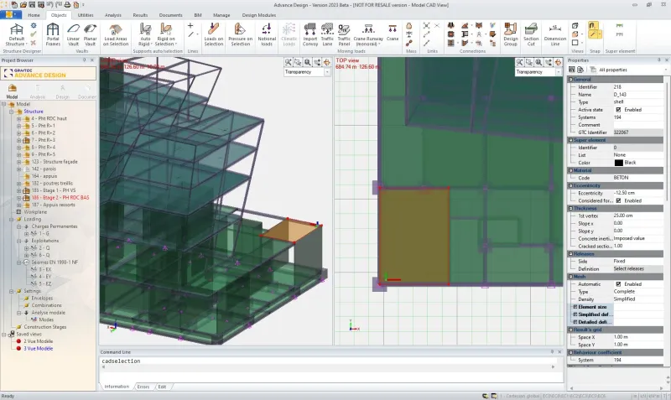Switch to the Analysis ribbon tab

coord(113,15)
